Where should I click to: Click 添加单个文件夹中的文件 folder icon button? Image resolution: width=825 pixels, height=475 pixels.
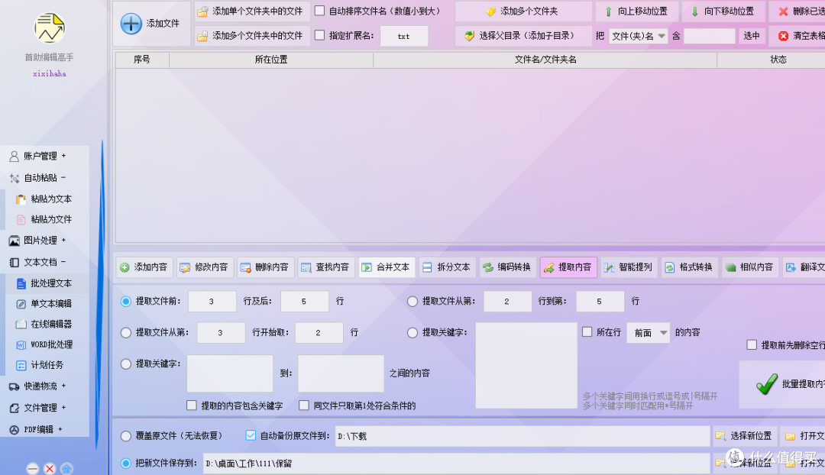[x=251, y=11]
